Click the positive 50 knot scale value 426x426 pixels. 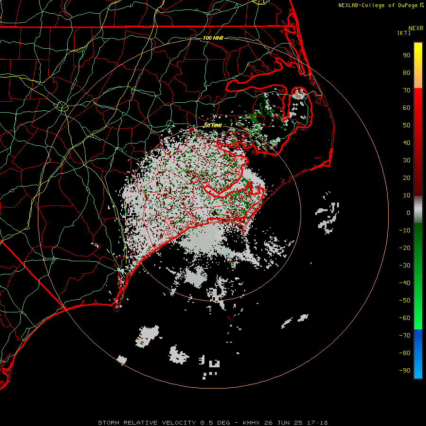(x=407, y=125)
